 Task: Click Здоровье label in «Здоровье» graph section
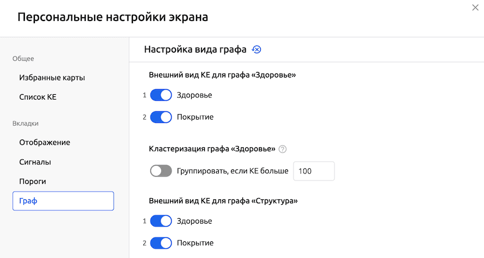[x=194, y=95]
